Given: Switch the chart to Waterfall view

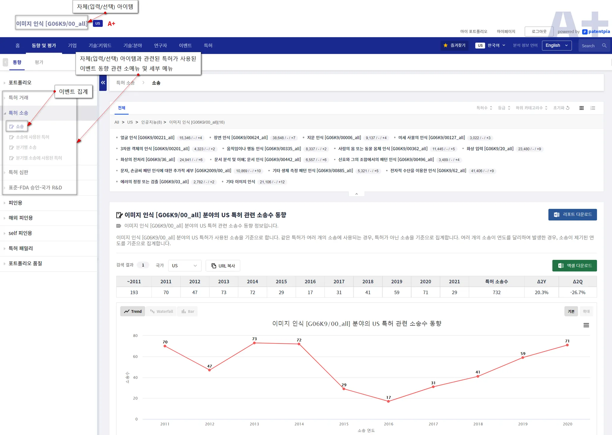Looking at the screenshot, I should [162, 311].
